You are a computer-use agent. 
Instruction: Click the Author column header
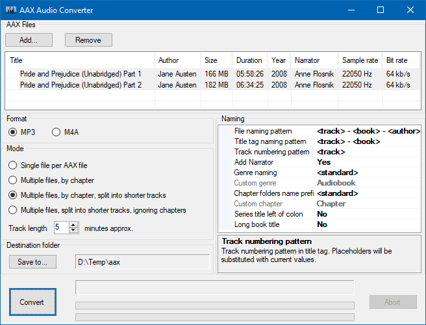pos(169,60)
